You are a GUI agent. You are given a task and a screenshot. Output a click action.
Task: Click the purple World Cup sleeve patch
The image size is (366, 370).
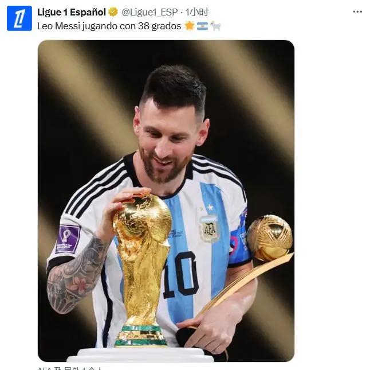click(68, 239)
